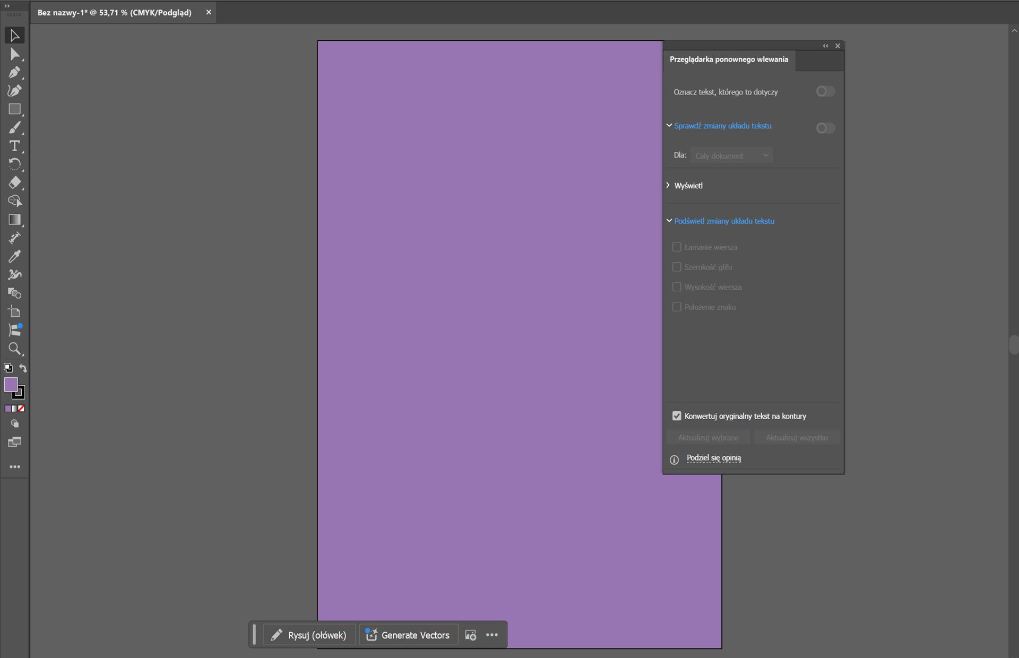Screen dimensions: 1019x658
Task: Select the Eraser tool
Action: point(14,183)
